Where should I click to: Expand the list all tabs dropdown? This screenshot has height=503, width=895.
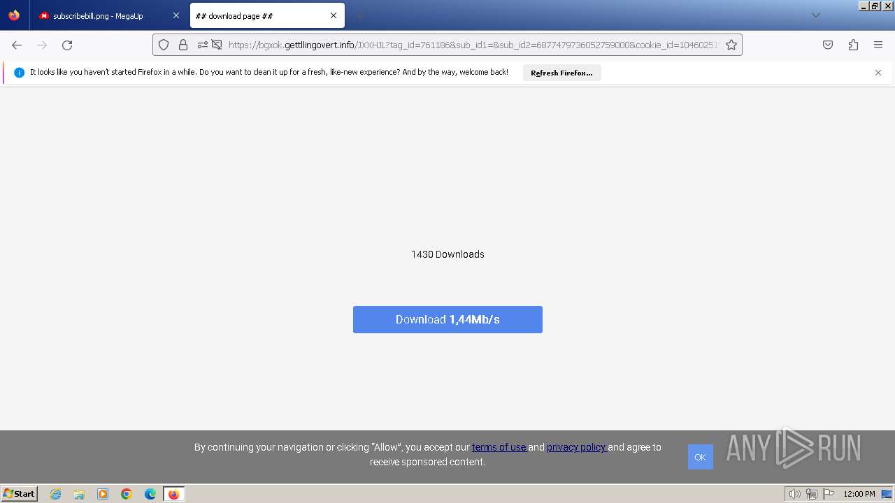(815, 15)
